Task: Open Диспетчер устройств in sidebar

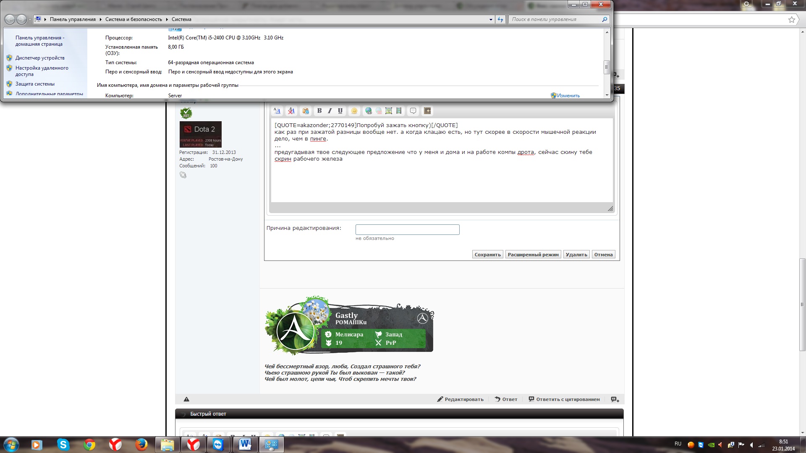Action: [x=40, y=58]
